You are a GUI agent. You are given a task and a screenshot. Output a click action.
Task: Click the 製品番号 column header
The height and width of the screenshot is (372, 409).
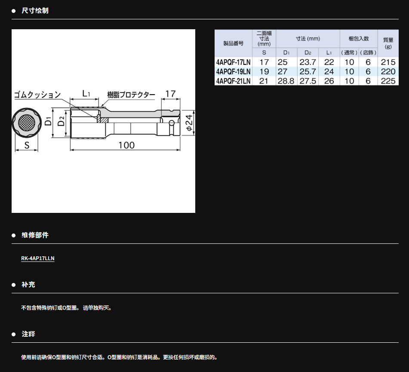click(x=234, y=43)
